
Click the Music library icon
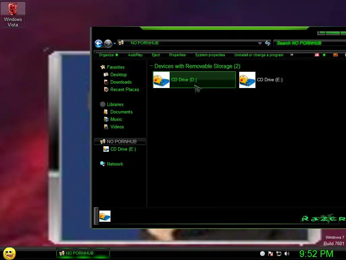[x=106, y=120]
